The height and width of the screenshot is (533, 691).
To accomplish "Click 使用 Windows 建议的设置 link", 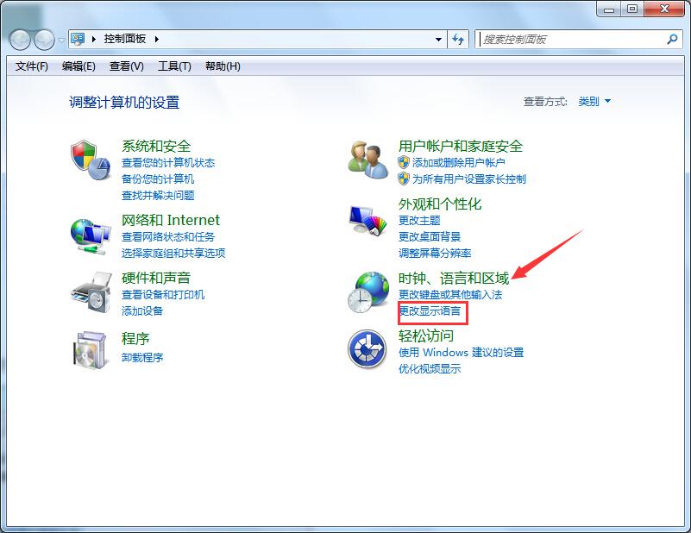I will pyautogui.click(x=461, y=352).
